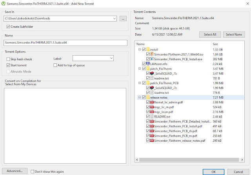The height and width of the screenshot is (175, 251).
Task: Click the README.txt file icon
Action: point(152,117)
